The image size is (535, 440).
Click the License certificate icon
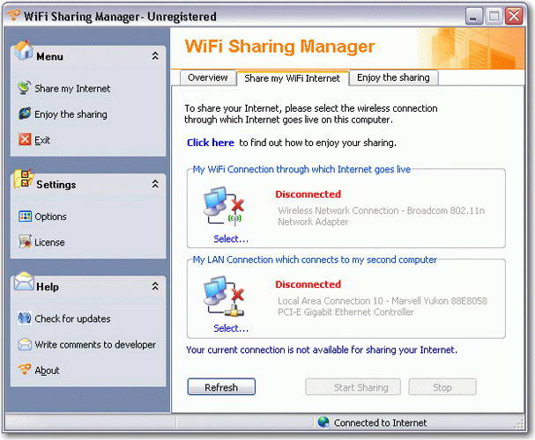(26, 241)
